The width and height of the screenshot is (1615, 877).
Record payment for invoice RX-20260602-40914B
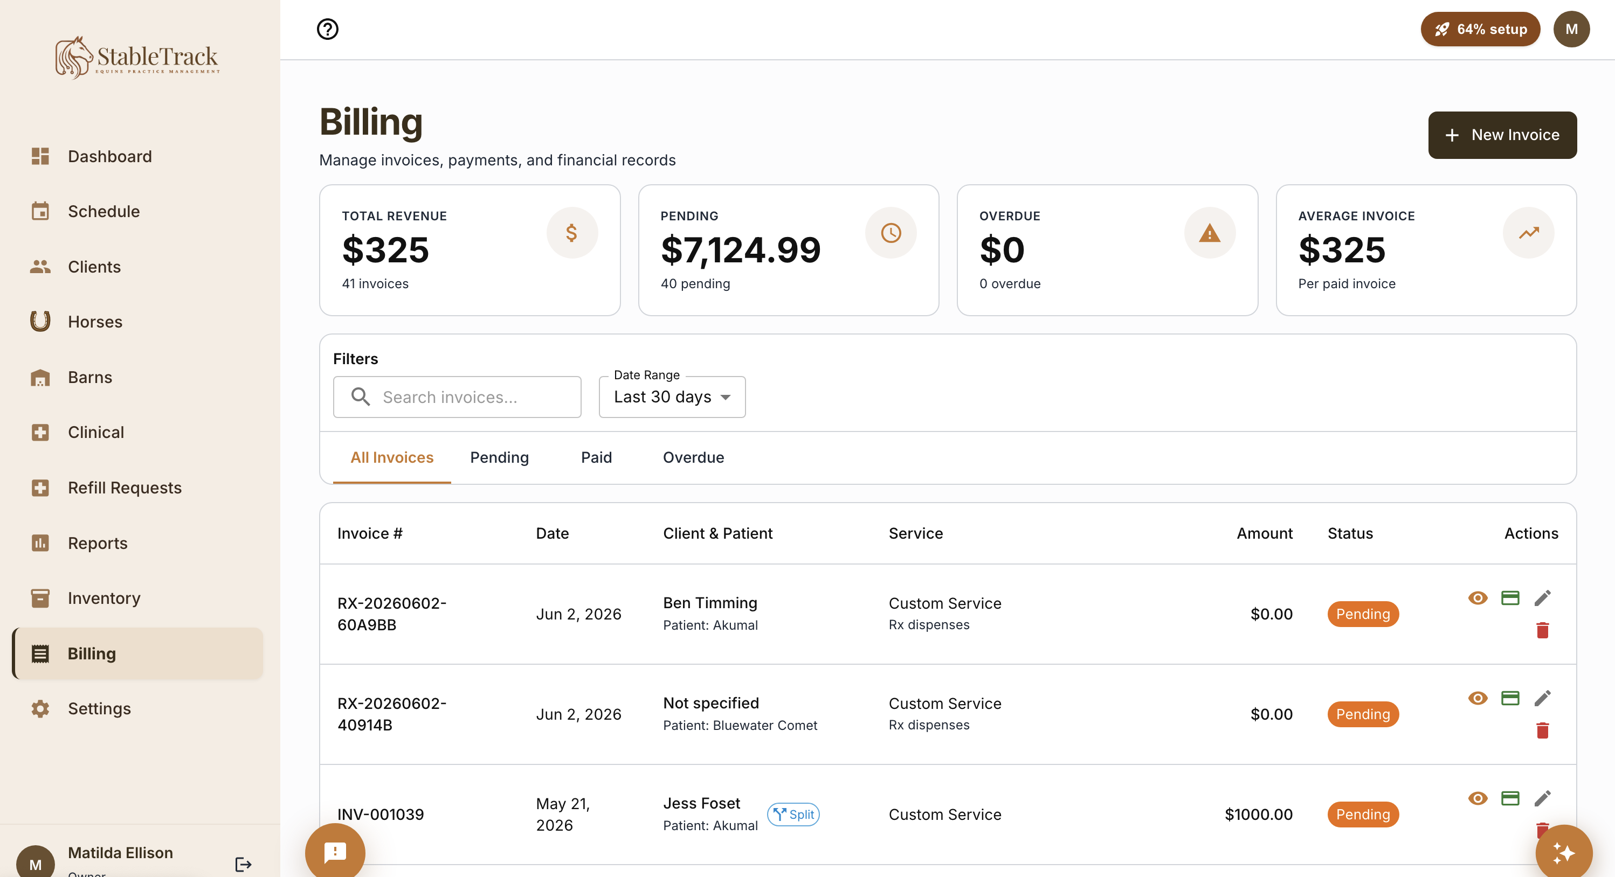1510,698
